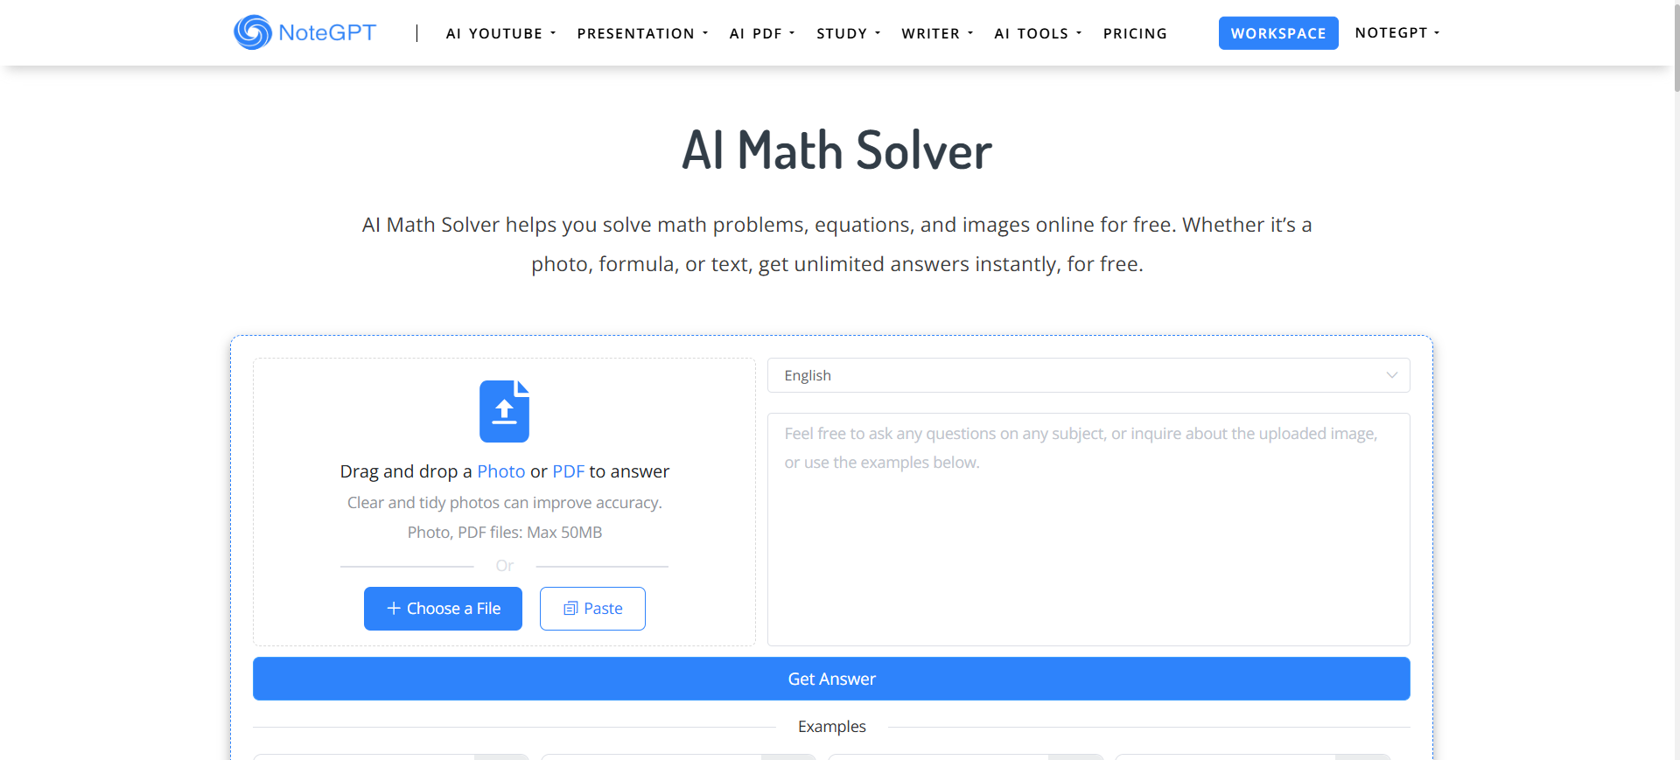The image size is (1680, 760).
Task: Click the Photo link in the upload instructions
Action: (500, 471)
